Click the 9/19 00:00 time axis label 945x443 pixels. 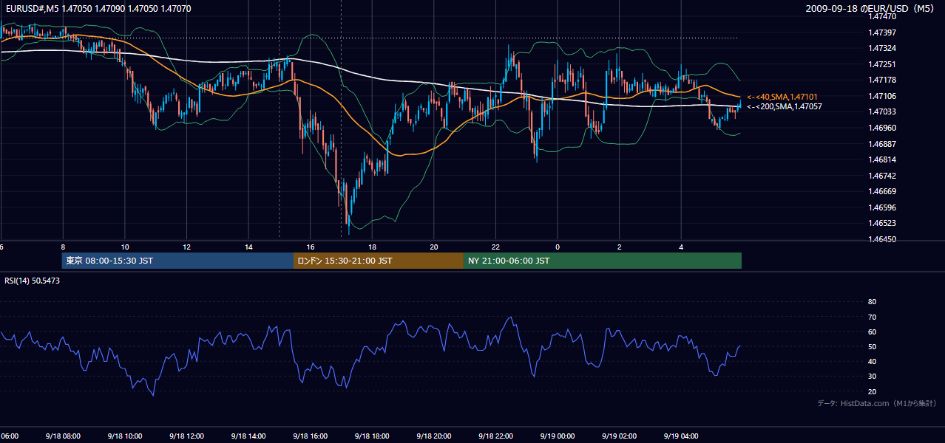click(557, 436)
